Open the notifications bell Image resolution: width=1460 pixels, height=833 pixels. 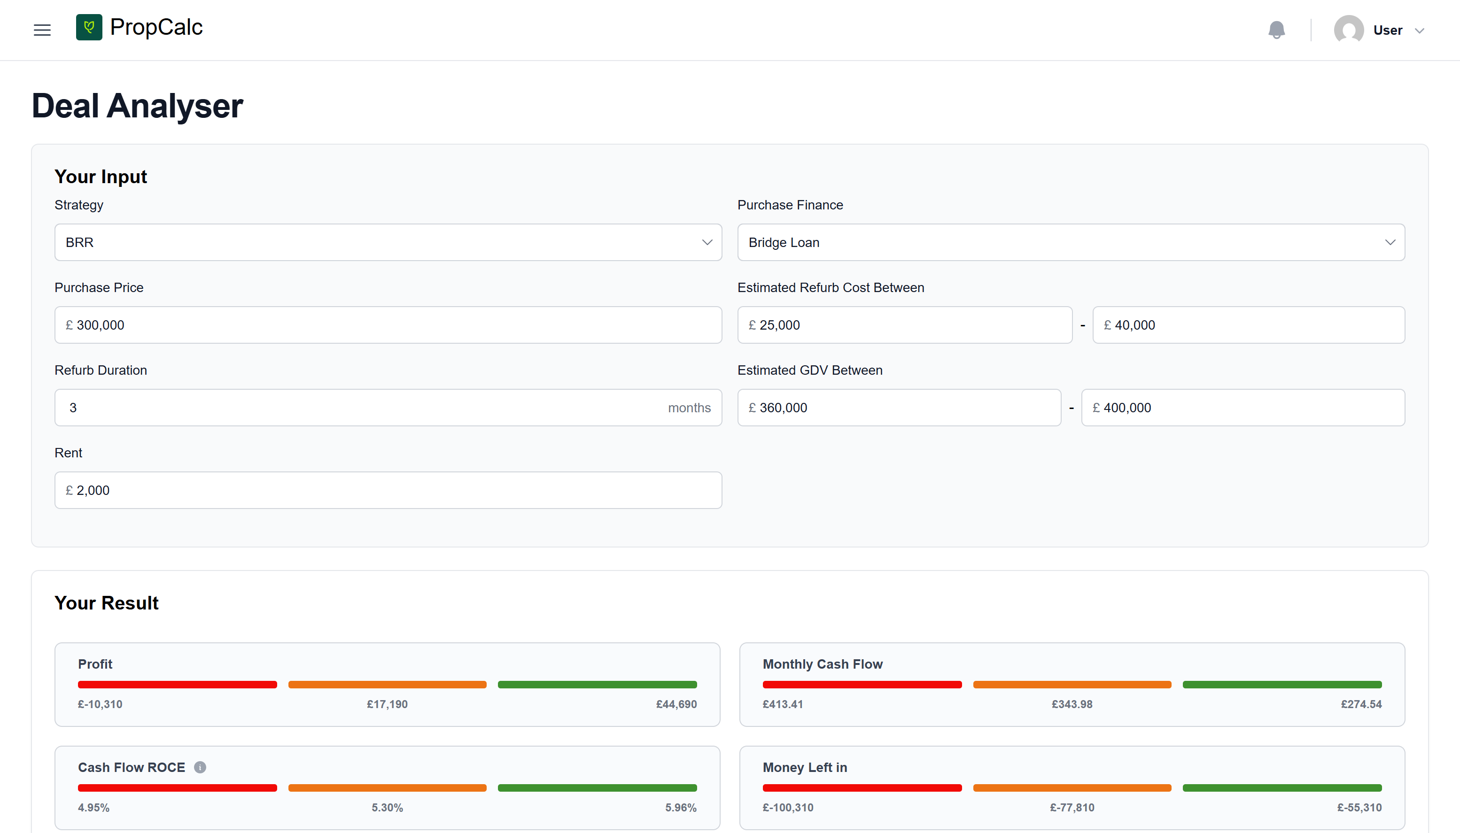(1276, 30)
